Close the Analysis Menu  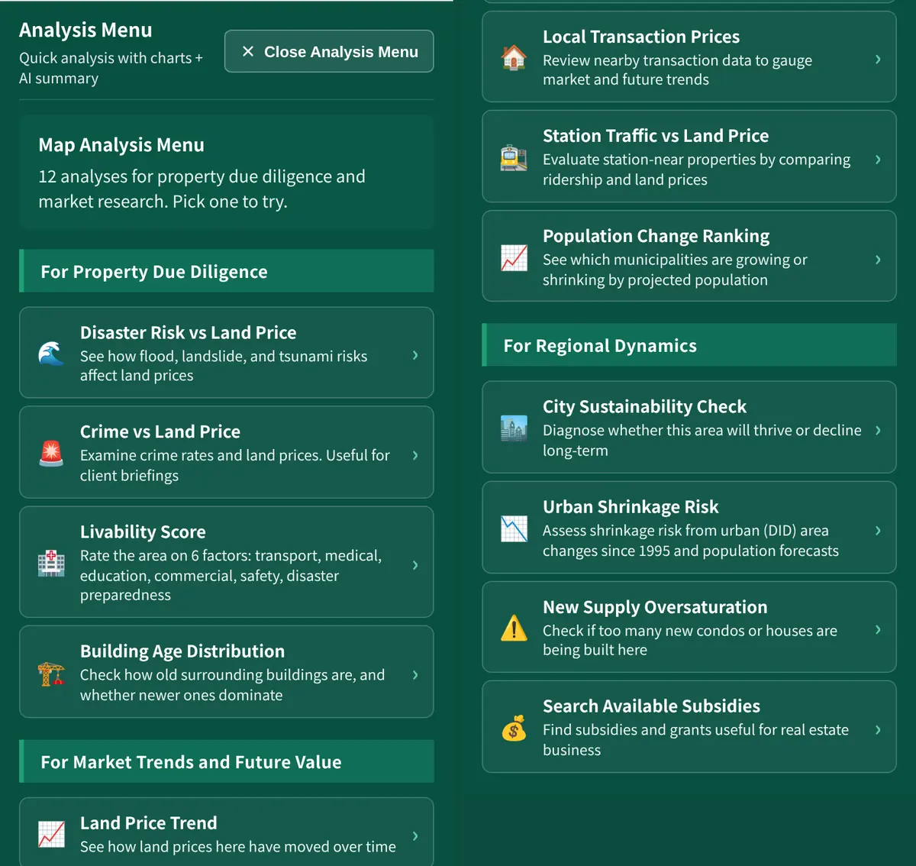[329, 51]
